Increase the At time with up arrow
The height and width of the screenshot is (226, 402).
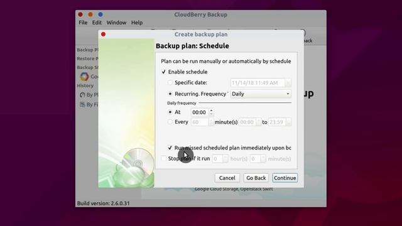(x=211, y=110)
